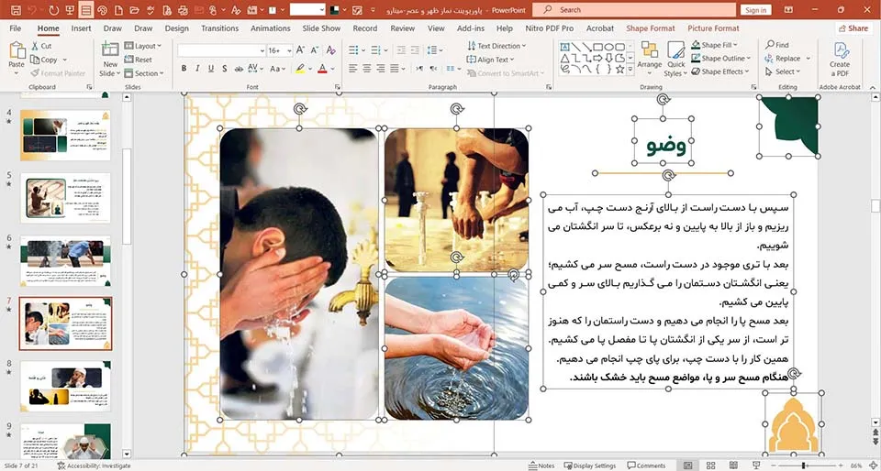The width and height of the screenshot is (881, 471).
Task: Toggle text Shadow formatting
Action: point(224,69)
